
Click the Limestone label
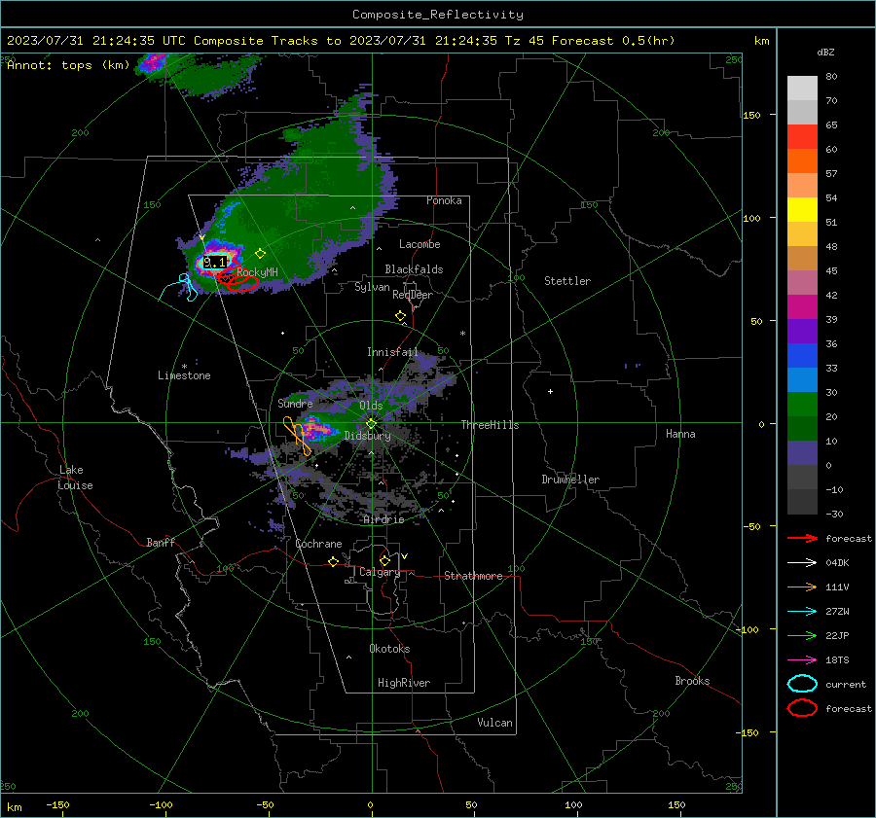[x=184, y=375]
